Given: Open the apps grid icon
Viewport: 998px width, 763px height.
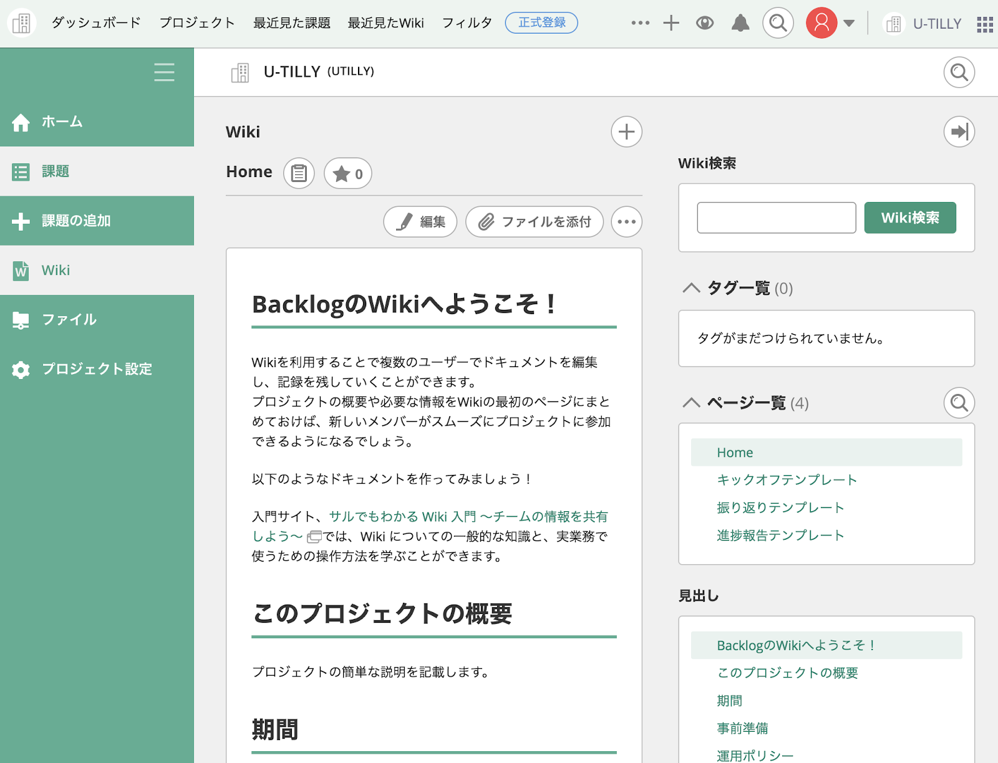Looking at the screenshot, I should click(985, 24).
